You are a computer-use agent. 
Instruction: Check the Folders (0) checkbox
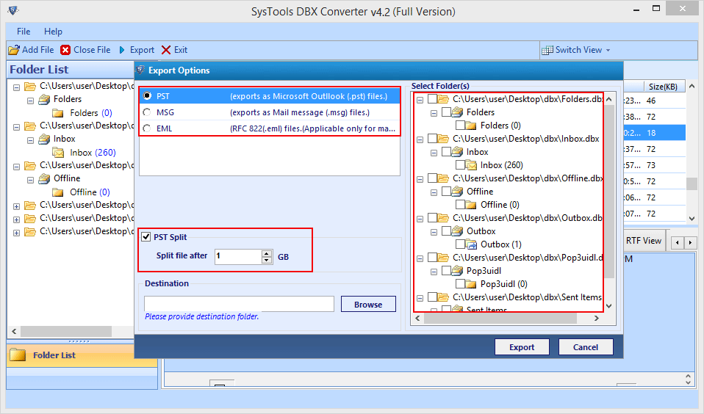pos(460,126)
